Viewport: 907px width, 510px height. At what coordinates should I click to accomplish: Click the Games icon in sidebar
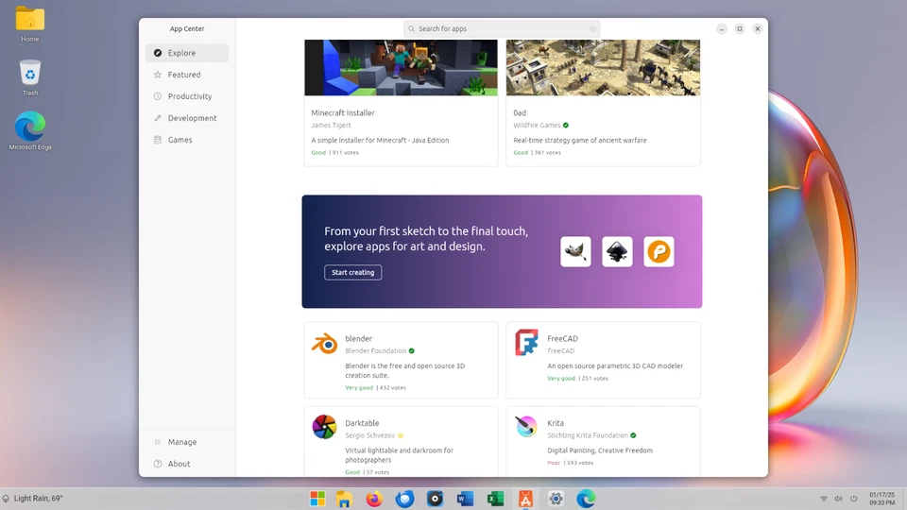[158, 140]
